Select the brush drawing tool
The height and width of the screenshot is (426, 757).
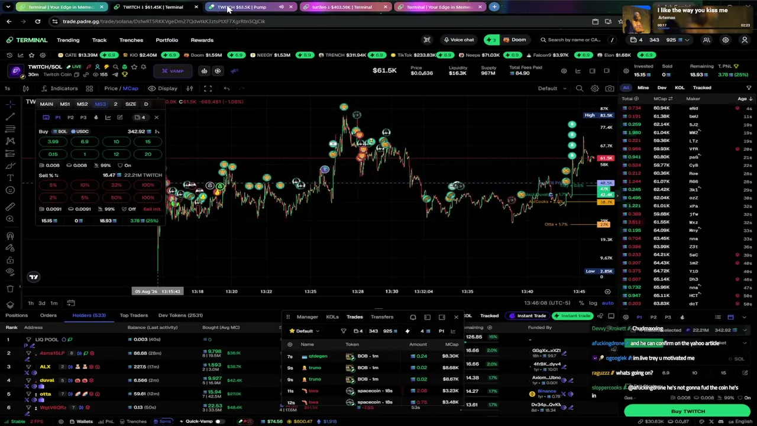tap(10, 166)
